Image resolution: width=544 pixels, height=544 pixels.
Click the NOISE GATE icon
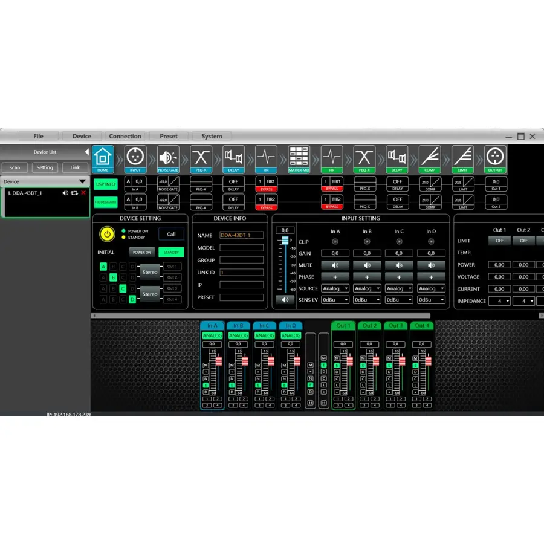click(167, 158)
